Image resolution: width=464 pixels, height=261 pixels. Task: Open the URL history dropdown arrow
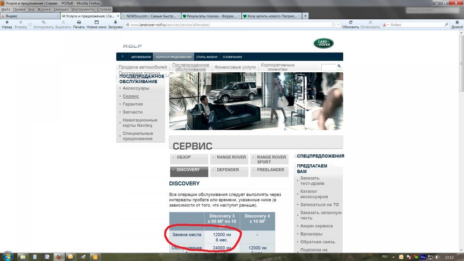[x=338, y=25]
